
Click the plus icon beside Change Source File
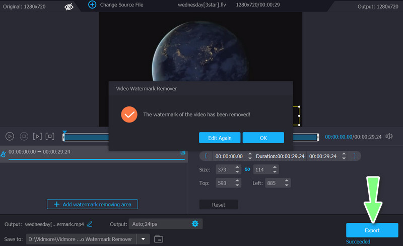[92, 5]
